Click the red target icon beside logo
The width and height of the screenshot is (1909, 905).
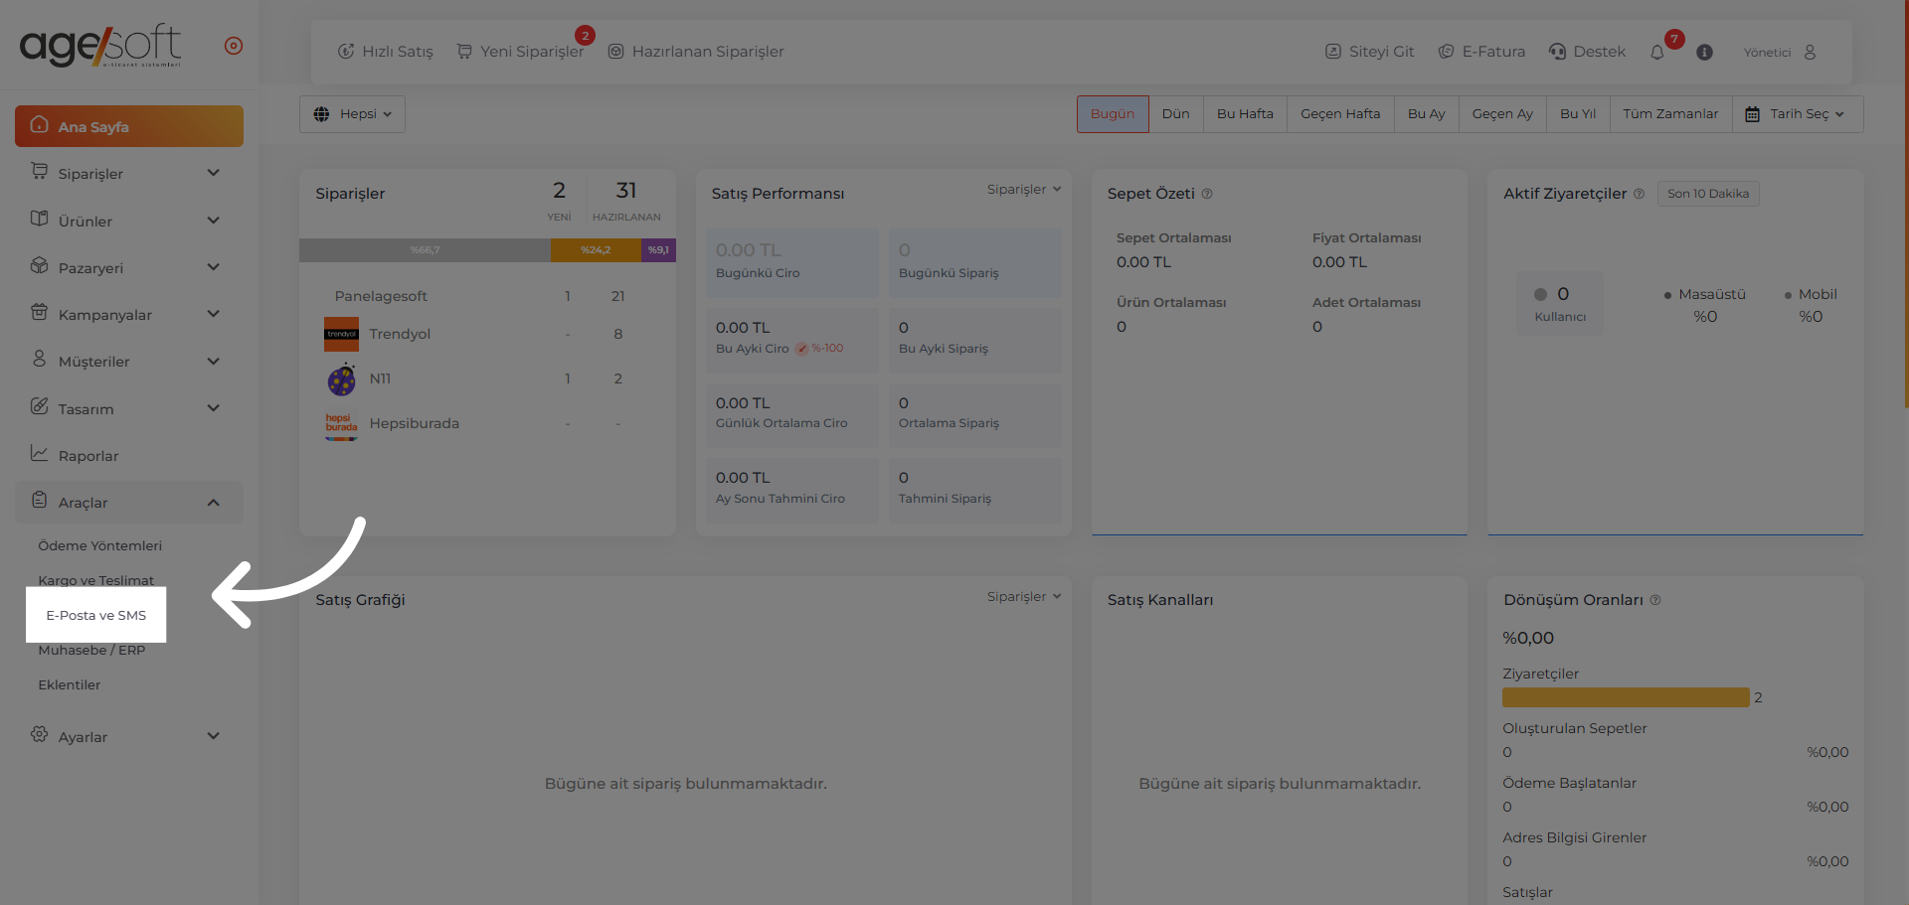click(234, 46)
